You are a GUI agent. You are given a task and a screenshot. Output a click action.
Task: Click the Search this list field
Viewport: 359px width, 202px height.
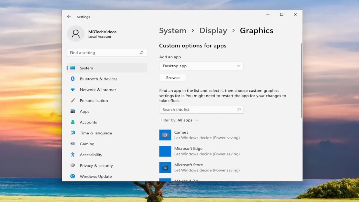tap(201, 110)
